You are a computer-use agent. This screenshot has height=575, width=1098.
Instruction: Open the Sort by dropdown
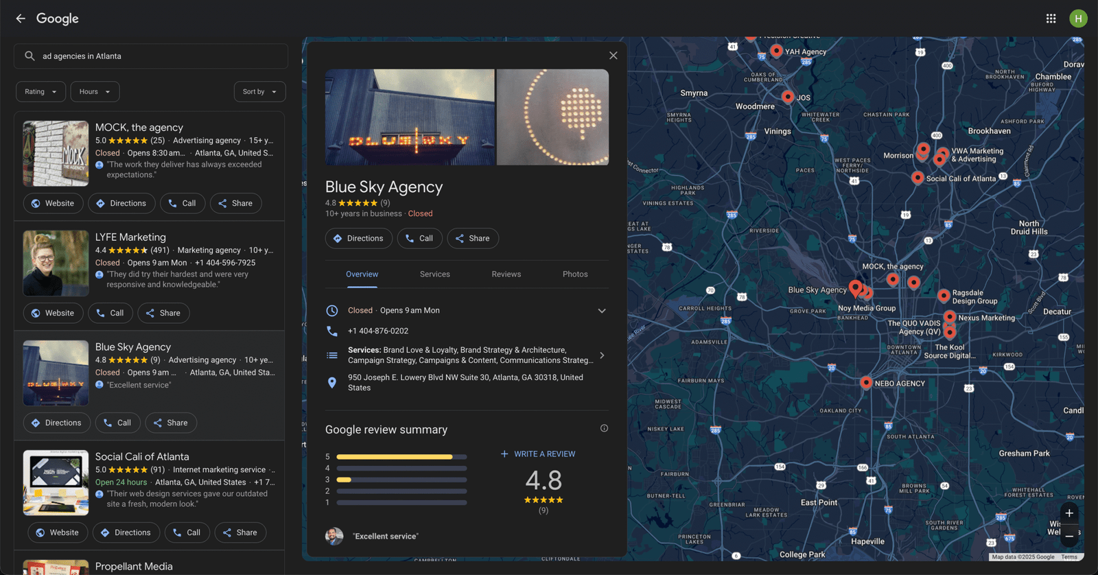tap(259, 92)
